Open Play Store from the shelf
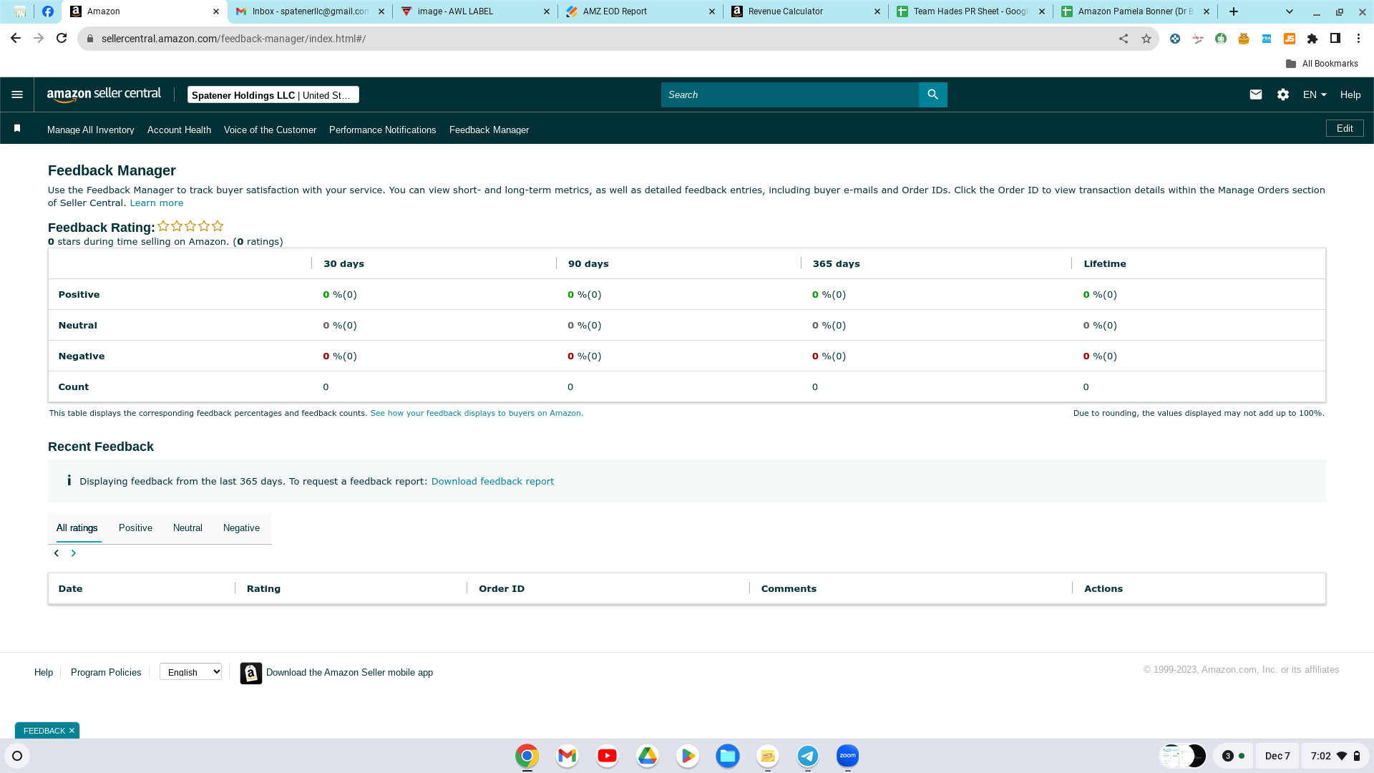Image resolution: width=1374 pixels, height=773 pixels. tap(687, 756)
